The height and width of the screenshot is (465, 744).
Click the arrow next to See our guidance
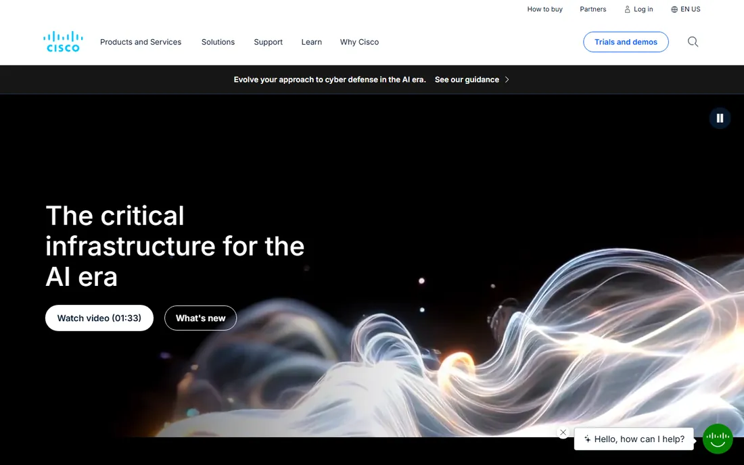tap(507, 80)
